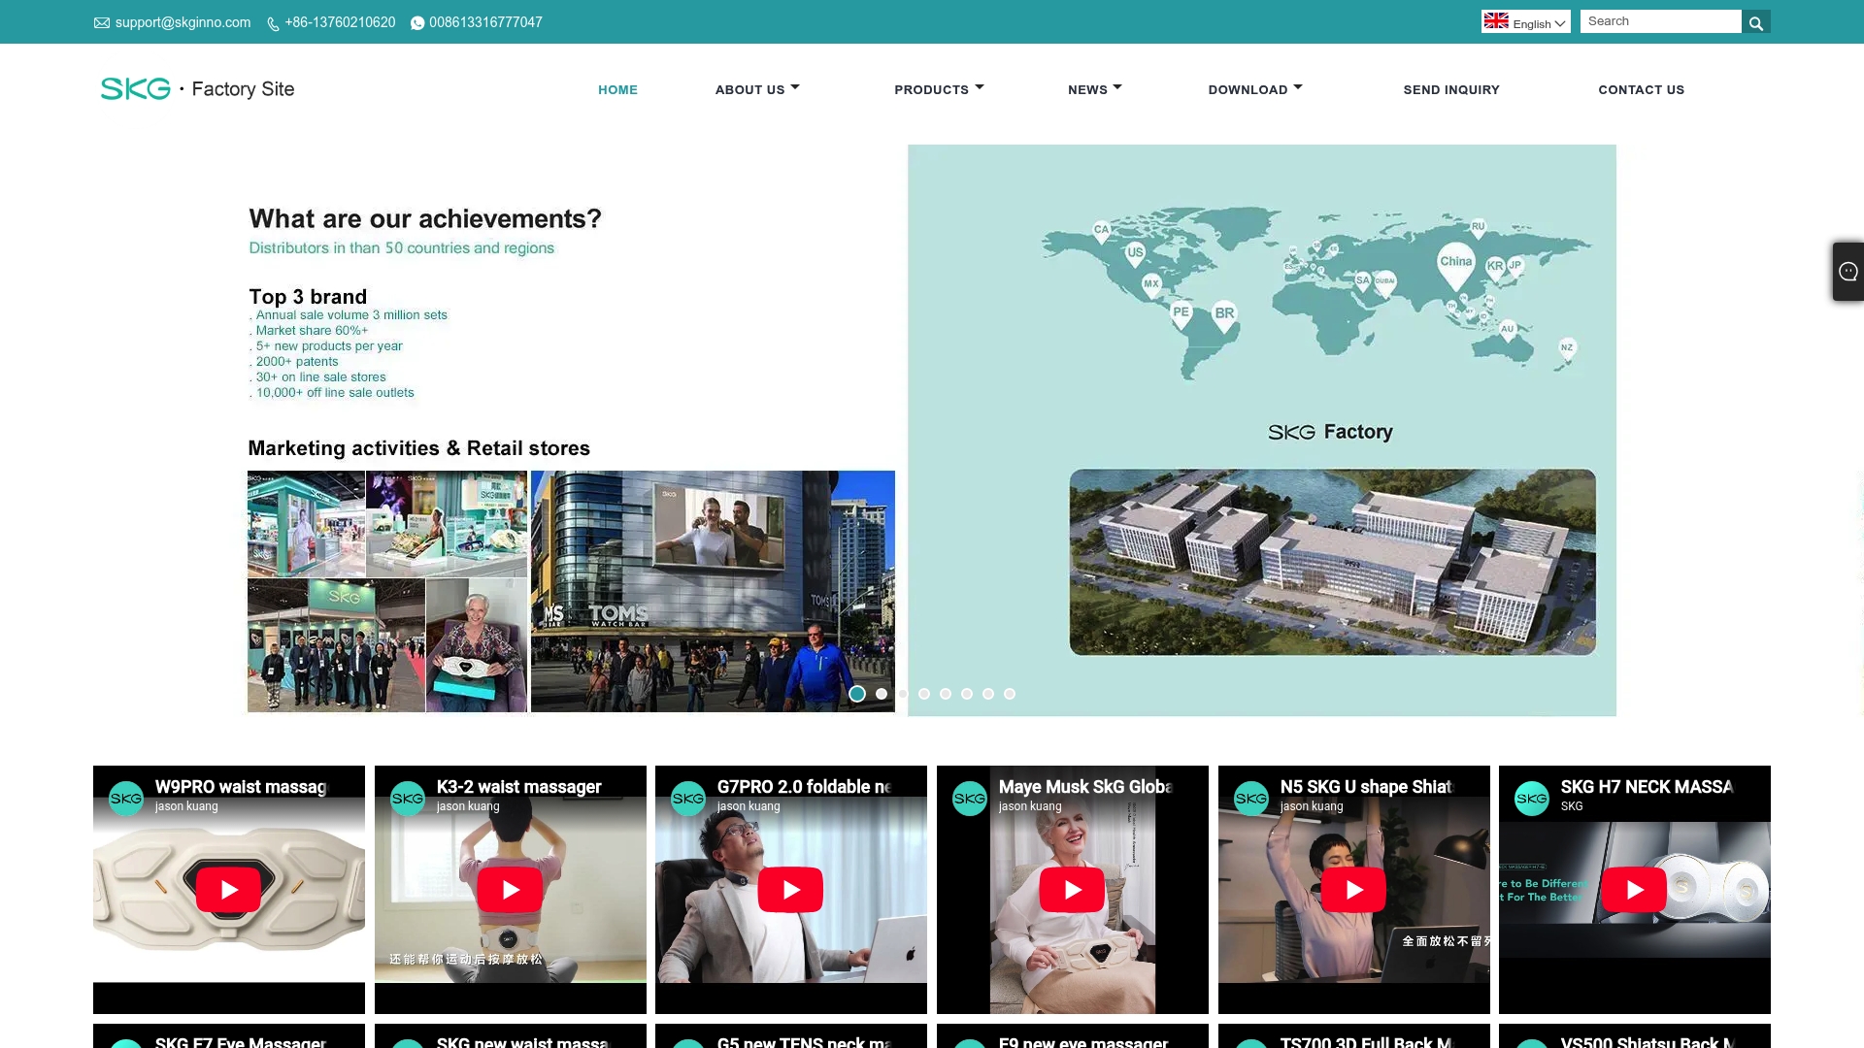The width and height of the screenshot is (1864, 1048).
Task: Select the fourth carousel slide dot
Action: (x=924, y=694)
